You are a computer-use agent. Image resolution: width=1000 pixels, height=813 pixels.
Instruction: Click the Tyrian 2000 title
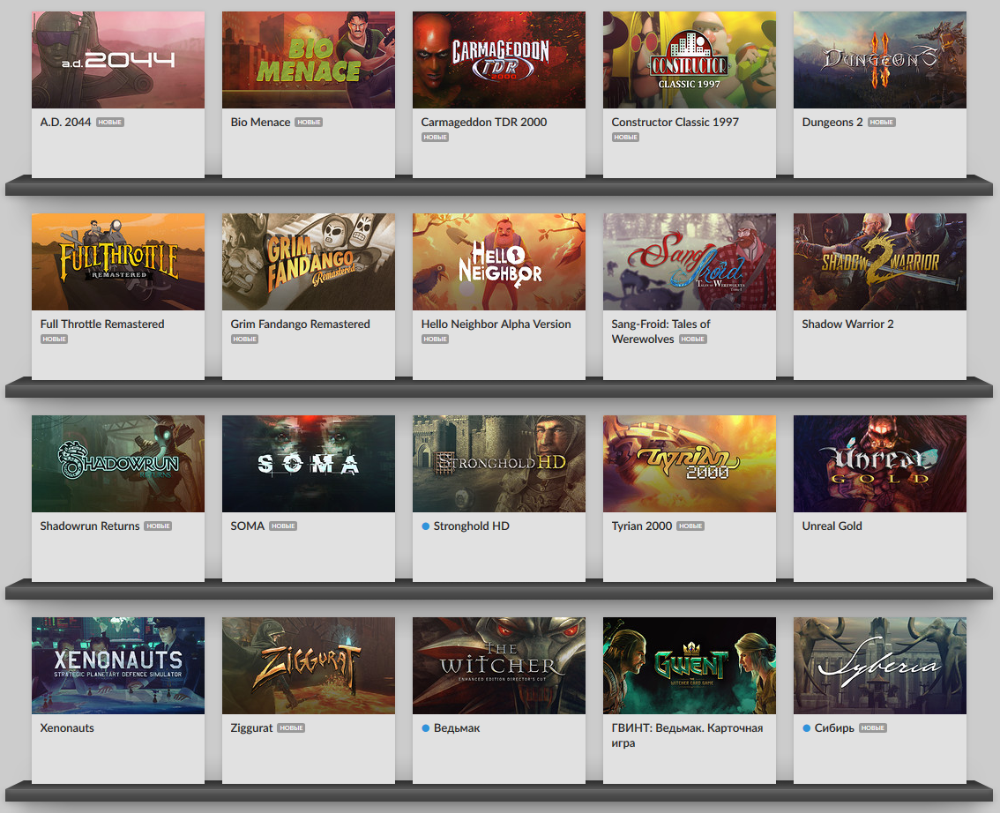pos(642,526)
